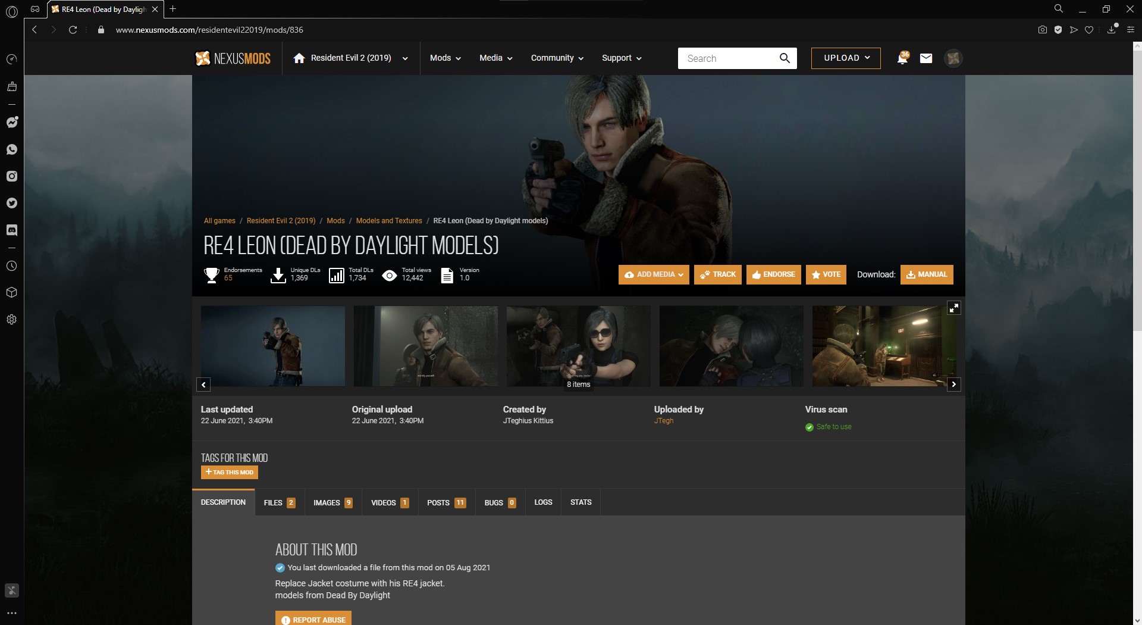Open the Extensions cube icon in sidebar
The width and height of the screenshot is (1142, 625).
(12, 292)
